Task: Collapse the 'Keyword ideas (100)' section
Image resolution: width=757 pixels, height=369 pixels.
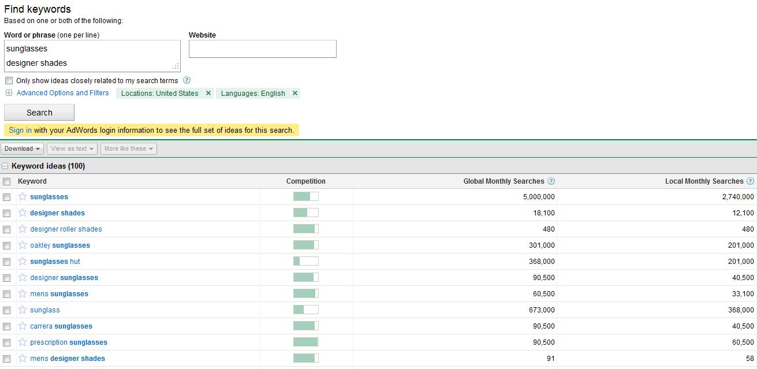Action: (5, 166)
